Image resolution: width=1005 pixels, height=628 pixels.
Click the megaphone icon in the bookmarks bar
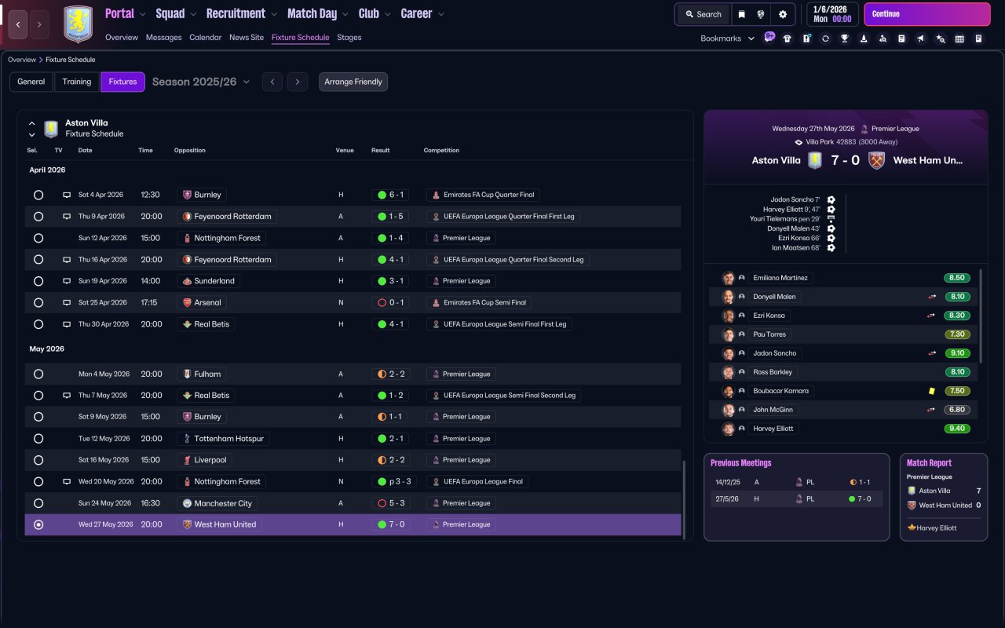tap(921, 38)
